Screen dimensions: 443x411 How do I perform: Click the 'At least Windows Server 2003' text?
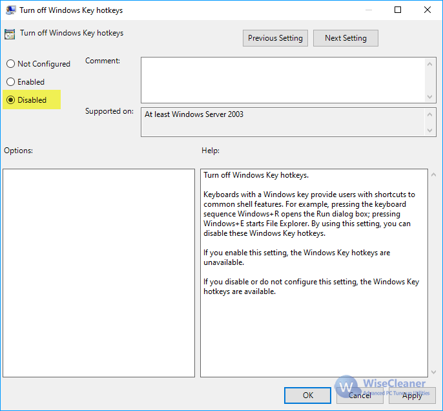pyautogui.click(x=194, y=114)
